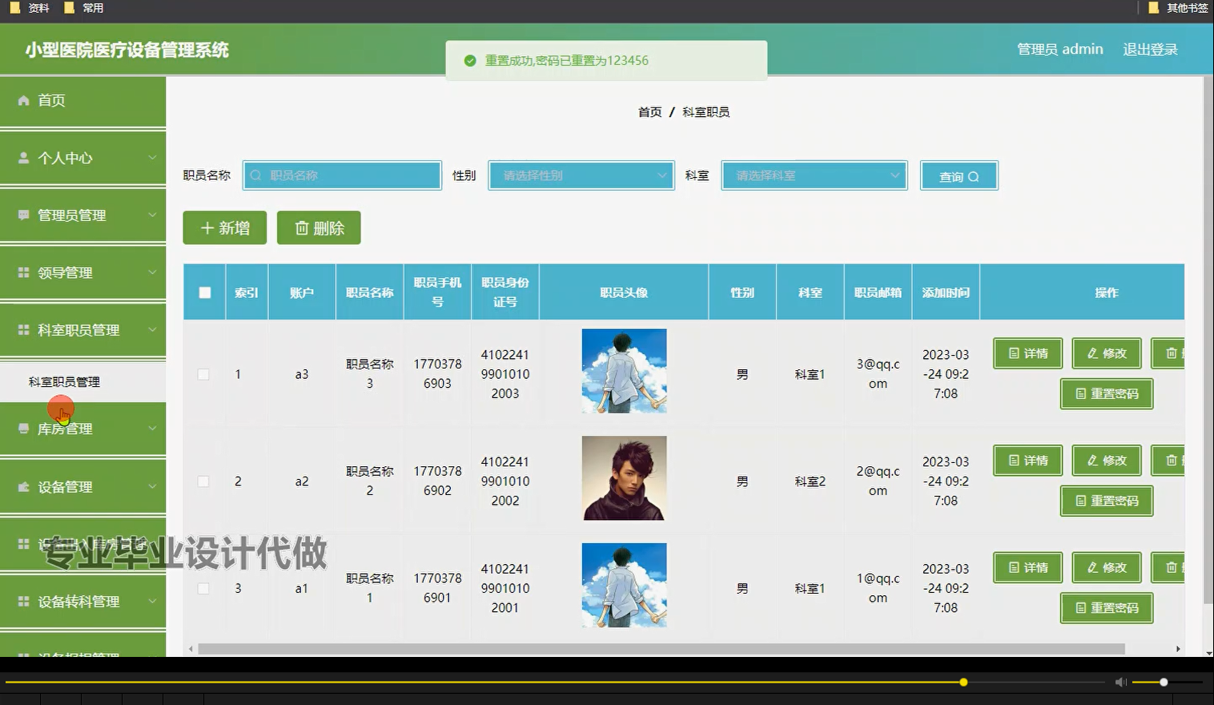1214x705 pixels.
Task: Open the 请选择性别 gender dropdown
Action: pyautogui.click(x=581, y=175)
